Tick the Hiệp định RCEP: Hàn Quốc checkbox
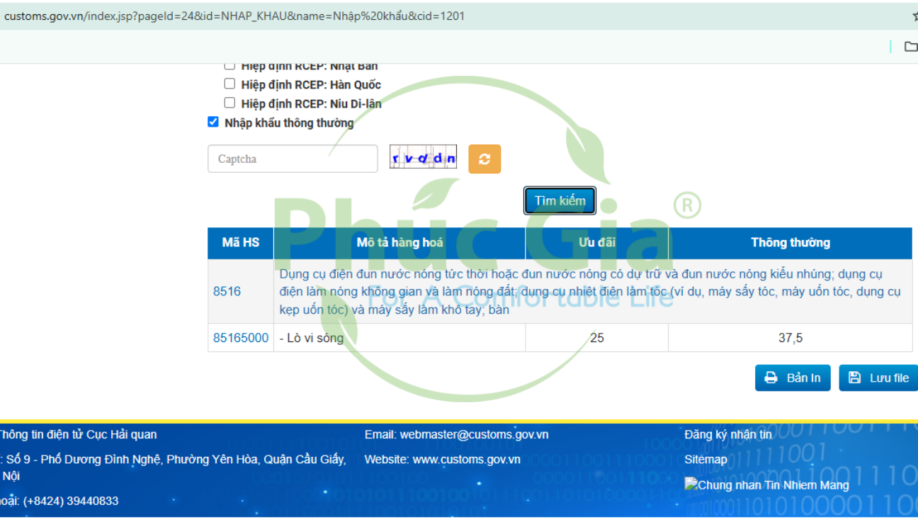The width and height of the screenshot is (918, 522). pyautogui.click(x=229, y=84)
